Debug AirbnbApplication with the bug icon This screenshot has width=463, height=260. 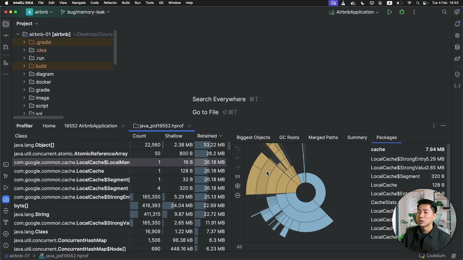click(x=402, y=12)
